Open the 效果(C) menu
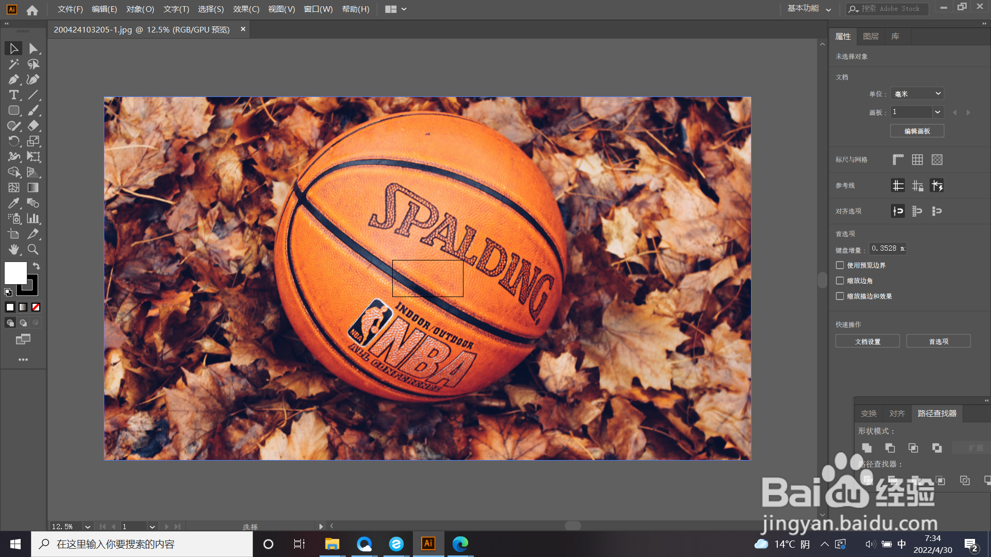This screenshot has height=557, width=991. coord(246,9)
